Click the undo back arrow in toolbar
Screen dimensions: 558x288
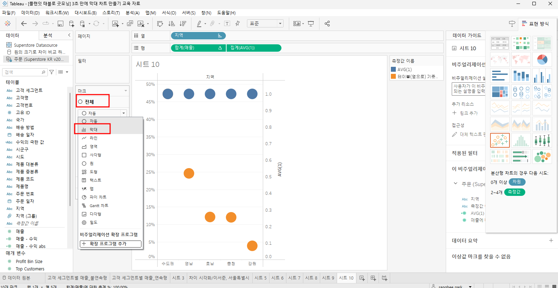click(x=24, y=24)
